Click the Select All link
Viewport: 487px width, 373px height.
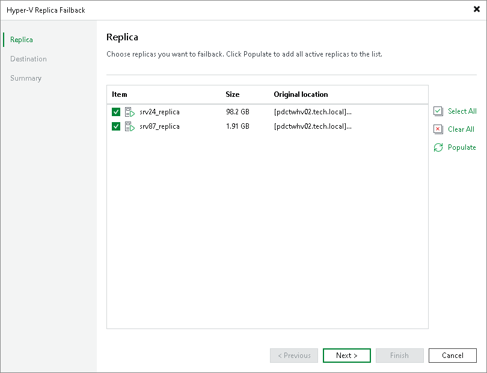pos(462,111)
